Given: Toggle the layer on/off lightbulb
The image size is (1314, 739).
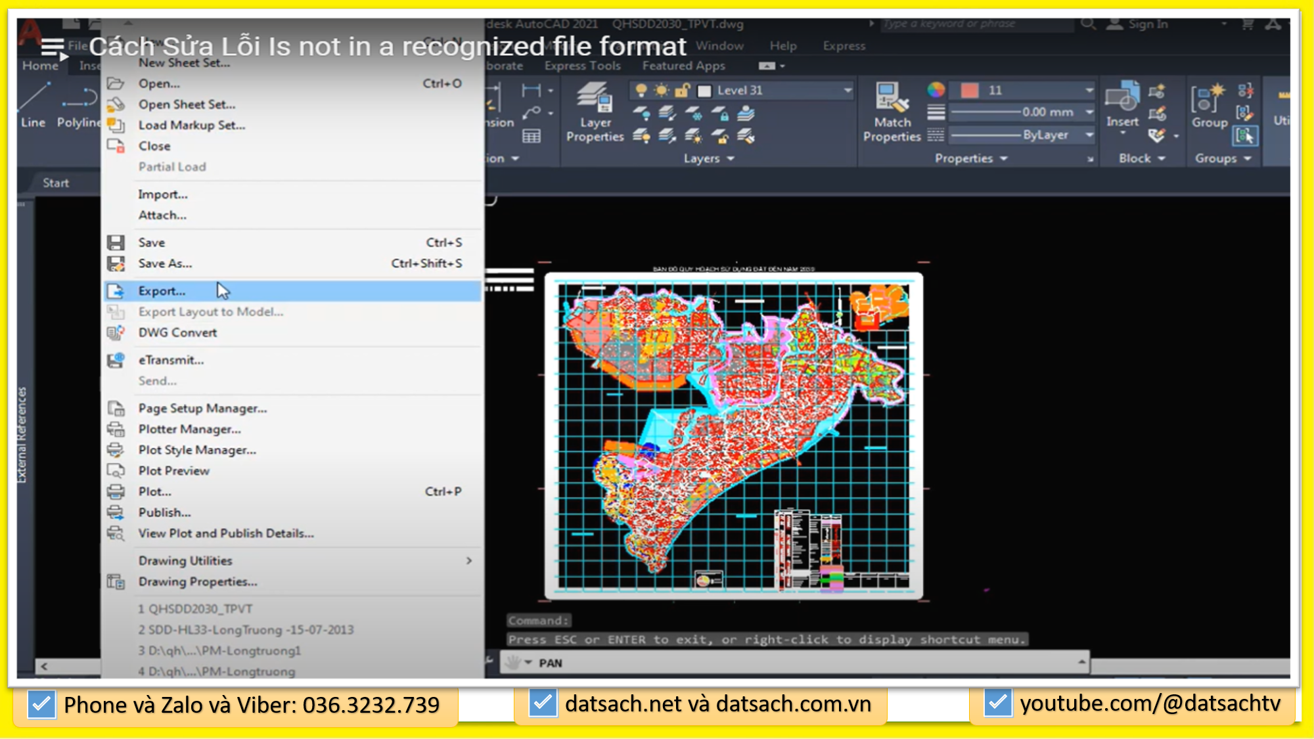Looking at the screenshot, I should pos(641,90).
